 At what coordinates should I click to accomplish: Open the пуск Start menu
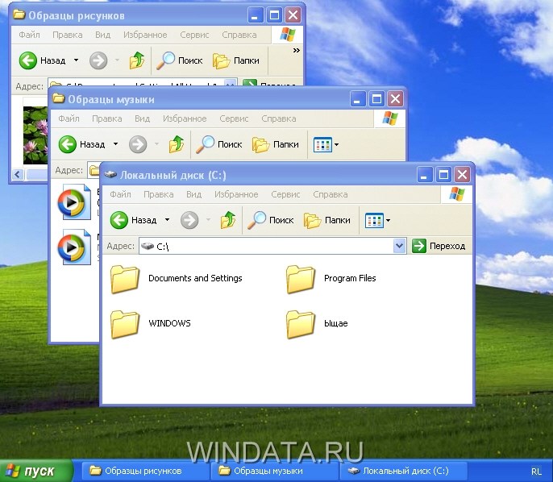coord(35,471)
